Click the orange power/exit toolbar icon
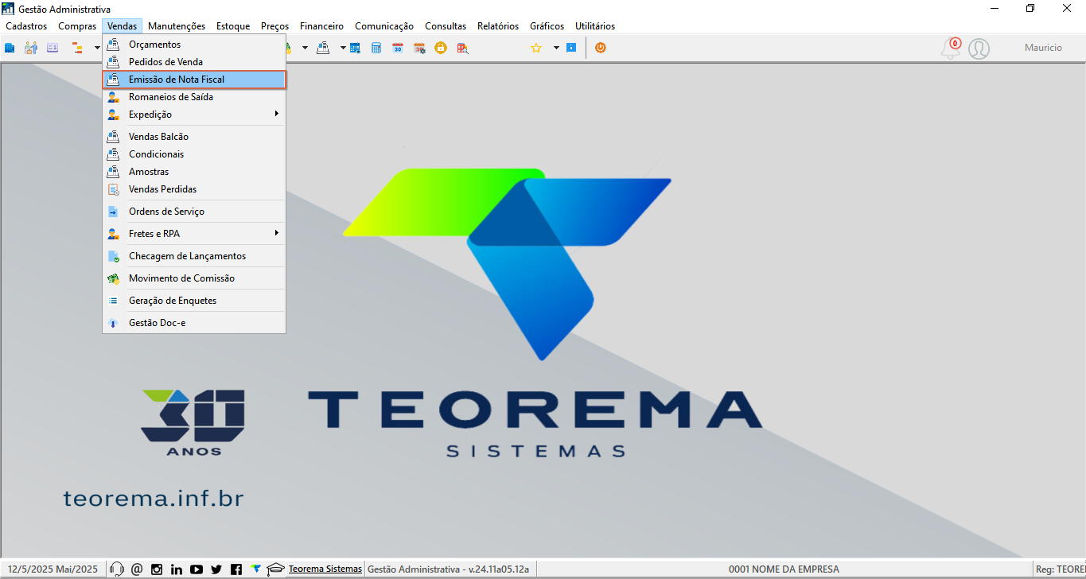This screenshot has width=1086, height=579. click(601, 48)
